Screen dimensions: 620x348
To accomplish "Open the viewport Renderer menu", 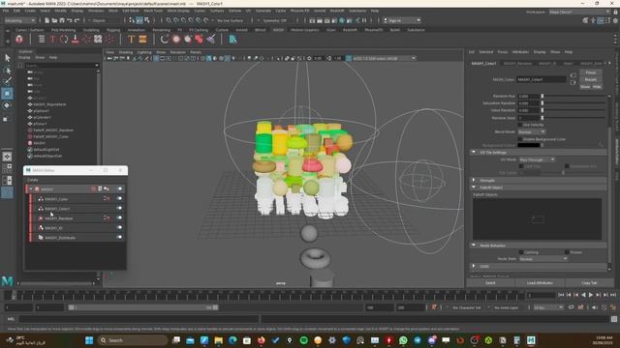I will pos(178,52).
